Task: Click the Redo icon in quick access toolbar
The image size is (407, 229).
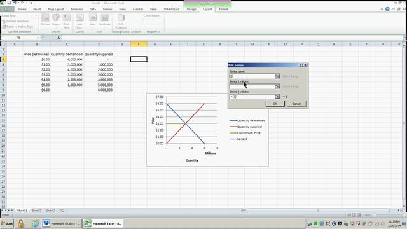Action: coord(23,3)
